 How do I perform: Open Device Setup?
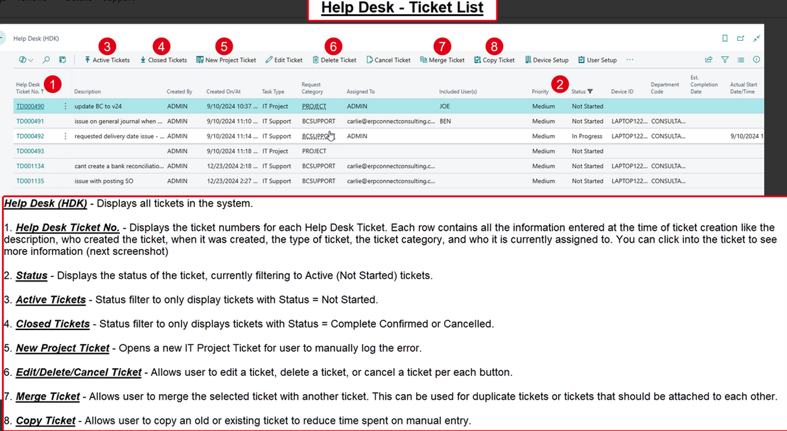point(546,60)
